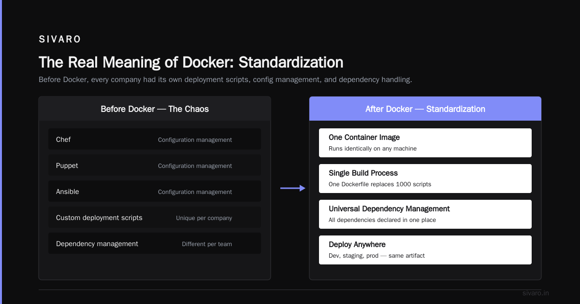
Task: Click 'Unique per company' label
Action: [204, 218]
